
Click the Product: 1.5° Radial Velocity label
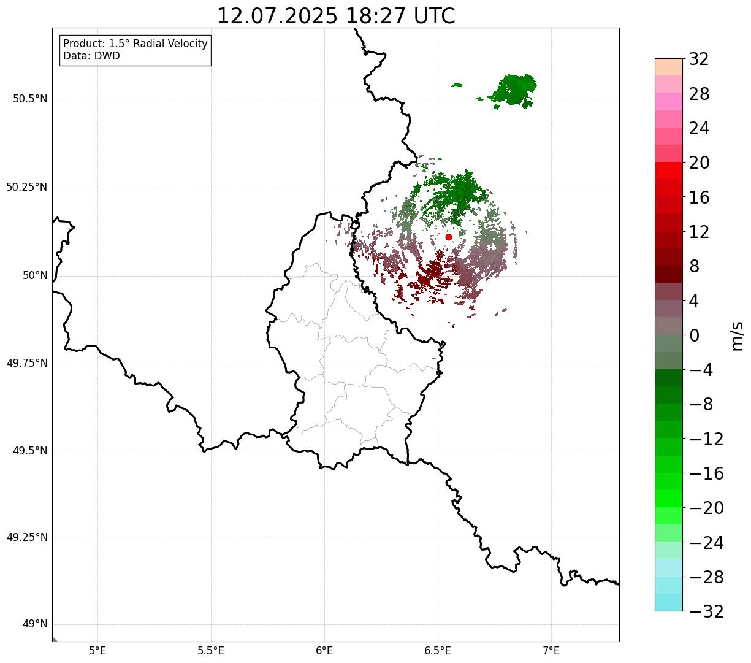coord(135,44)
